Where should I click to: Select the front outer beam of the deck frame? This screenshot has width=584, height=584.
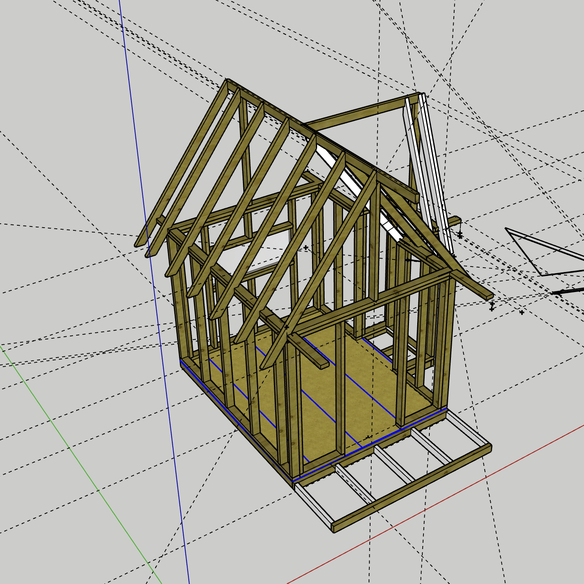(x=412, y=489)
